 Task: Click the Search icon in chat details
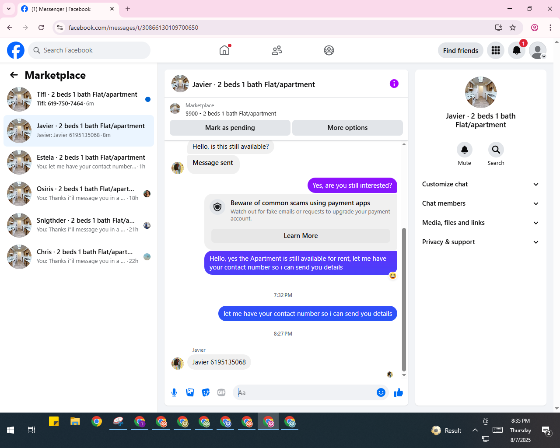[x=496, y=150]
